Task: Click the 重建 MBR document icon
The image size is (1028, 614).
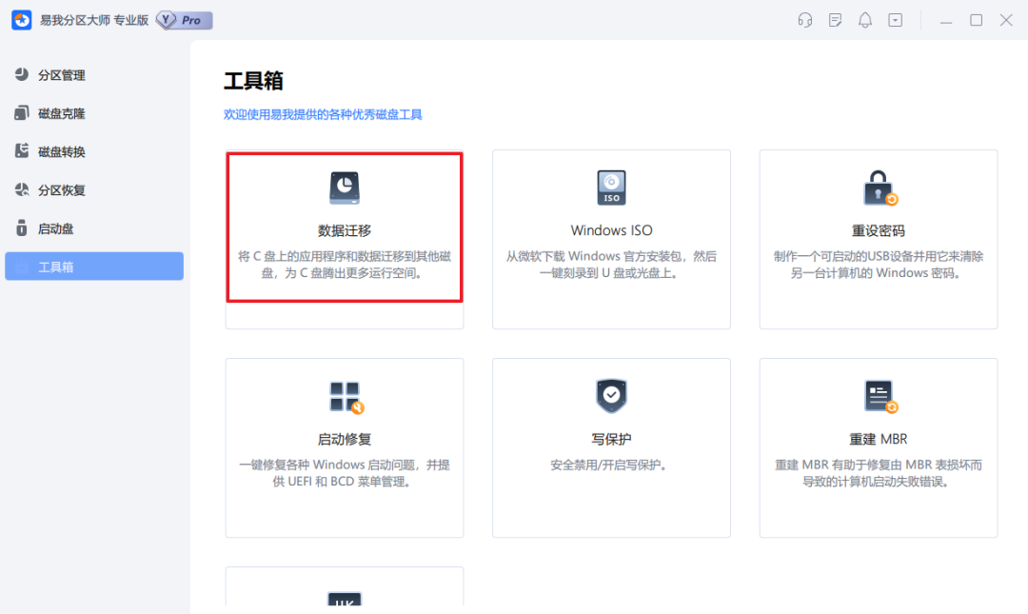Action: (880, 397)
